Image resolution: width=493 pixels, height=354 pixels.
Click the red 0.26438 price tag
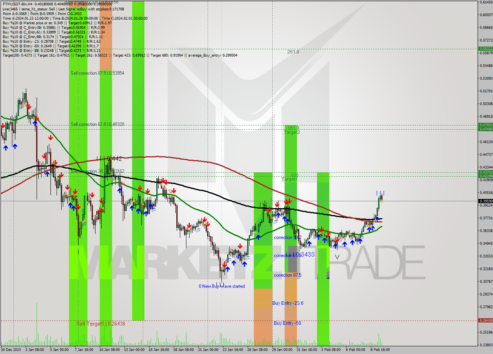pyautogui.click(x=485, y=321)
